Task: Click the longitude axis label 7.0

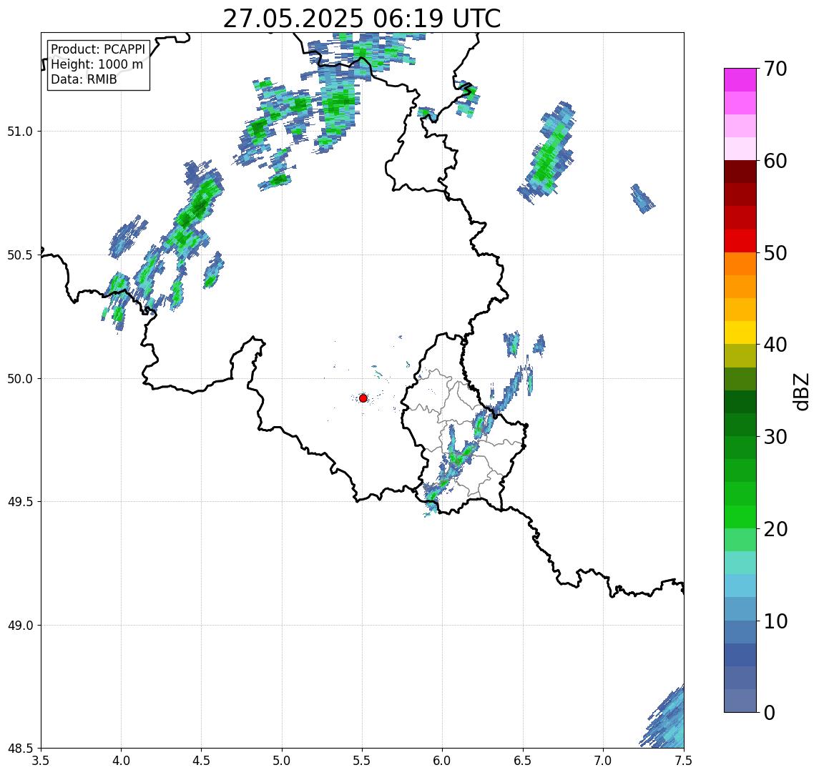Action: click(603, 761)
